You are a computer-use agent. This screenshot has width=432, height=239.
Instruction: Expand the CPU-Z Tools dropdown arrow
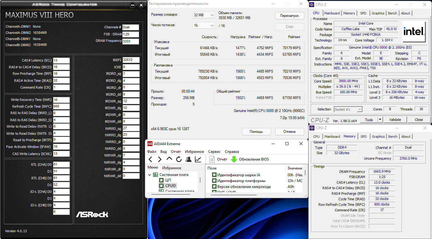[x=380, y=120]
